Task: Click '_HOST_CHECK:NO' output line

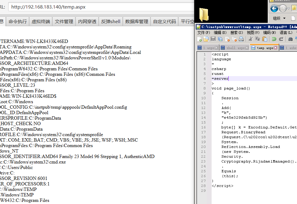Action: [x=20, y=124]
